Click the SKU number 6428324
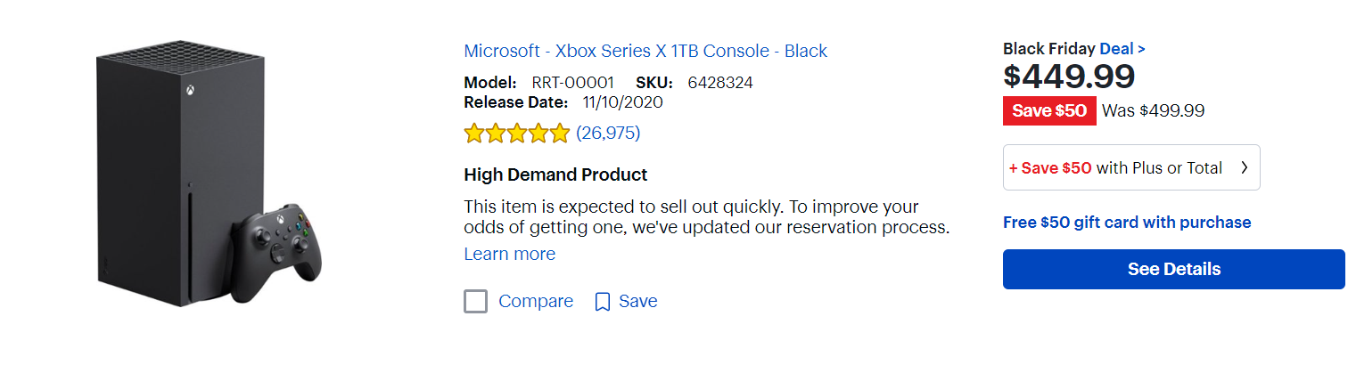1348x365 pixels. pyautogui.click(x=720, y=83)
